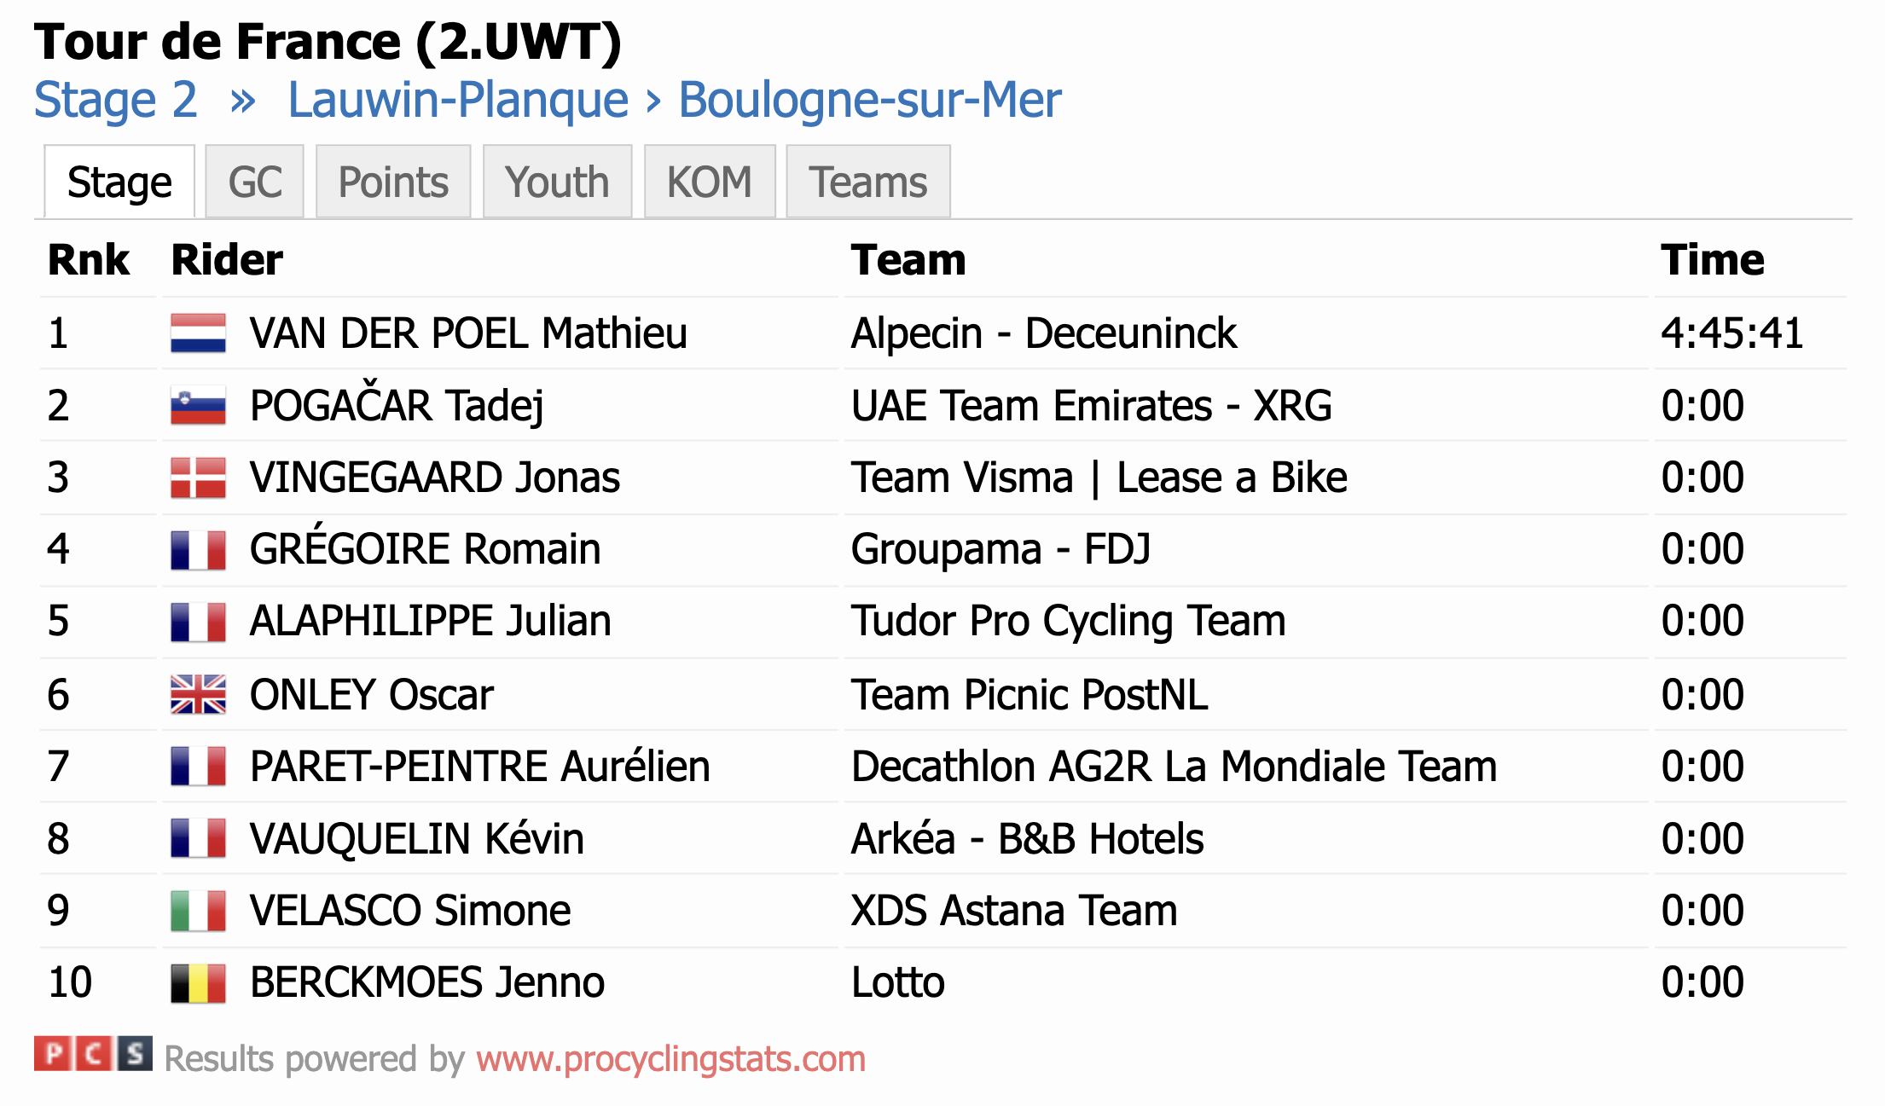Switch to the Teams tab

coord(868,182)
